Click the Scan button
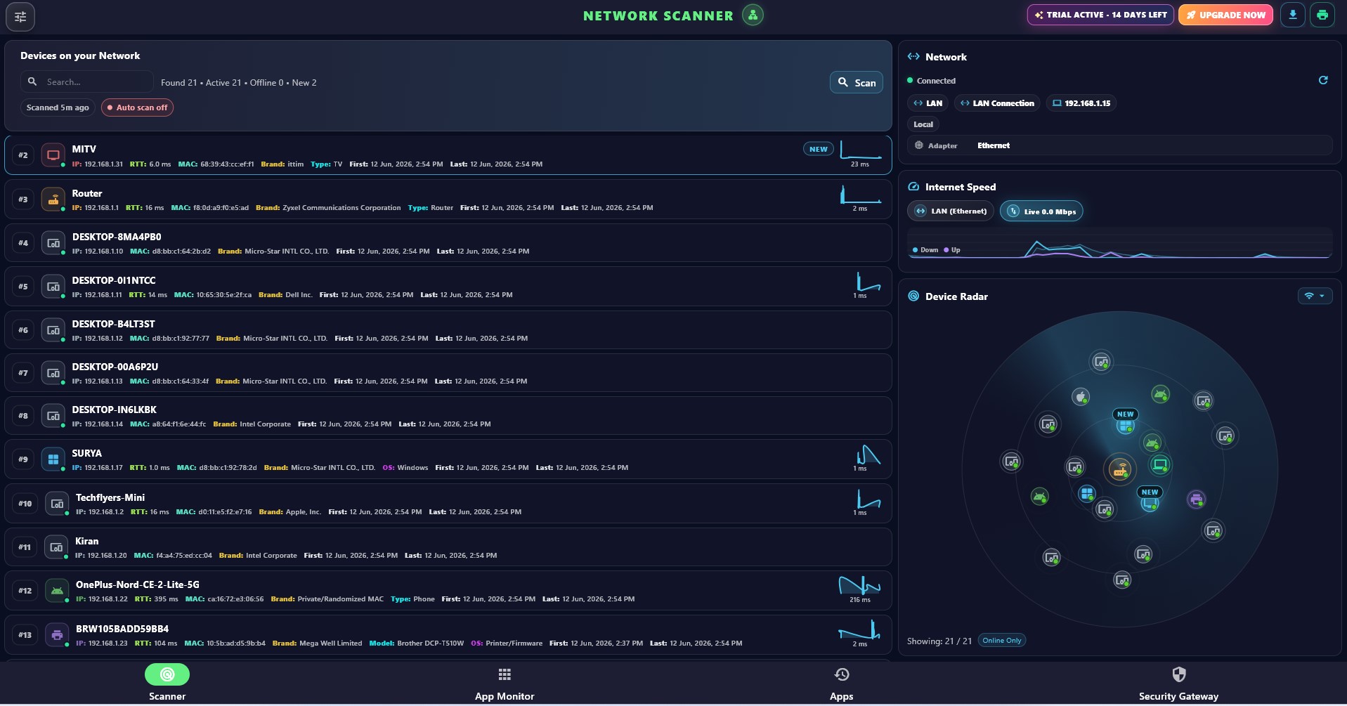The height and width of the screenshot is (706, 1347). [x=856, y=82]
